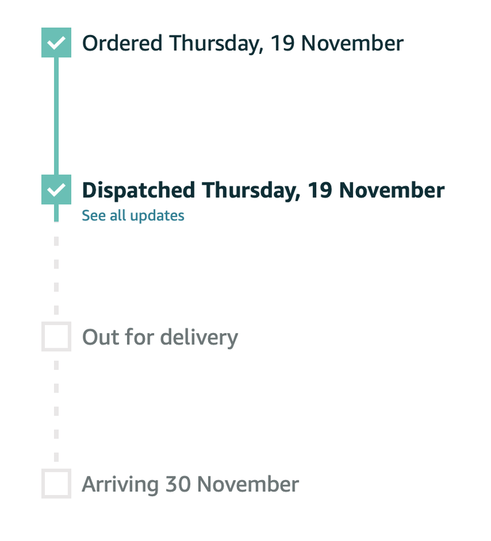This screenshot has height=541, width=491.
Task: Click the number "30" in the arrival date
Action: click(179, 485)
